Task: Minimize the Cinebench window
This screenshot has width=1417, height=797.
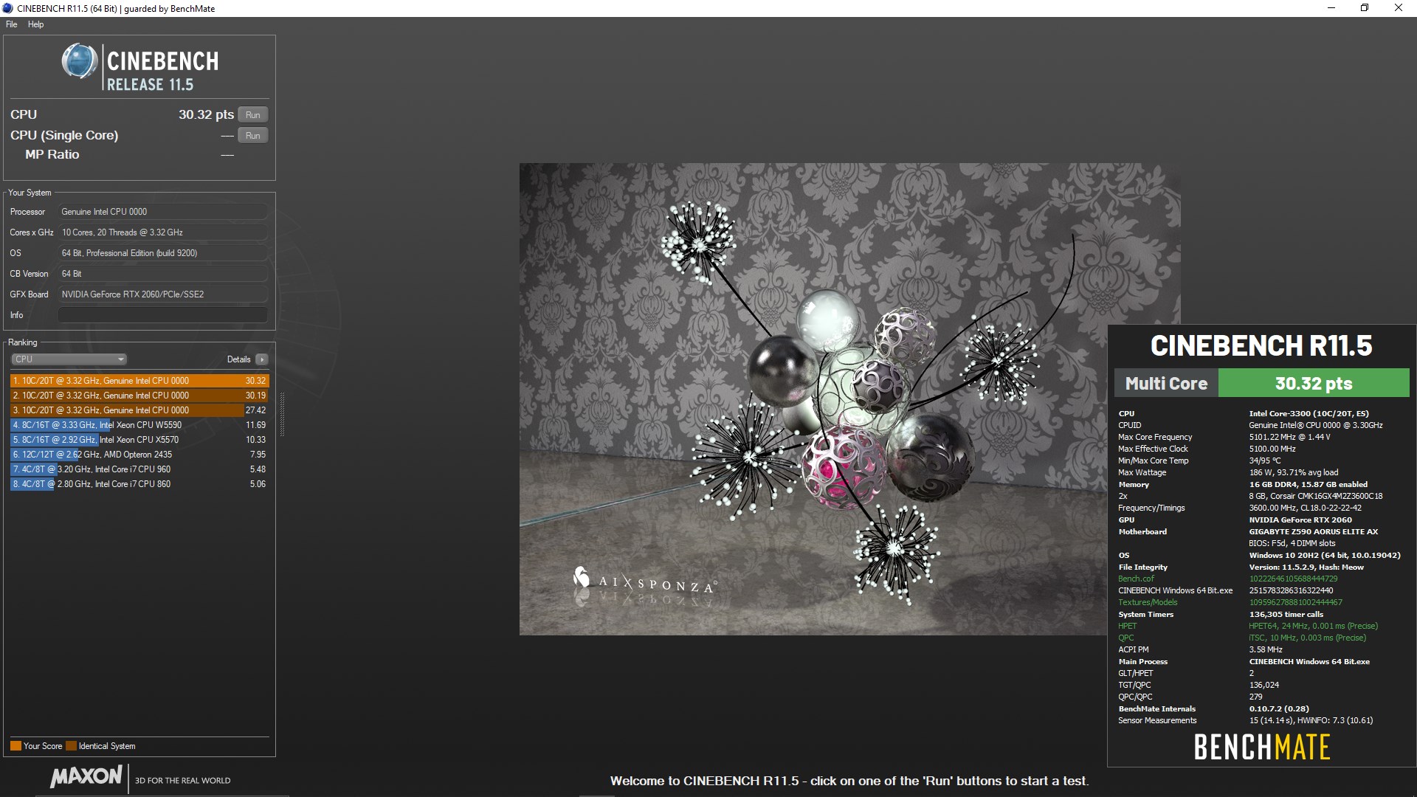Action: pos(1331,8)
